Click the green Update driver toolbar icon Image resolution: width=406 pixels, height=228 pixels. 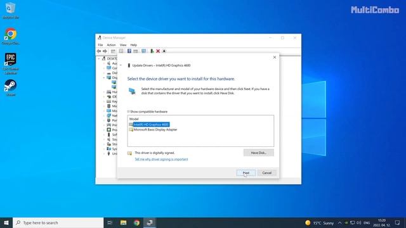[x=152, y=51]
